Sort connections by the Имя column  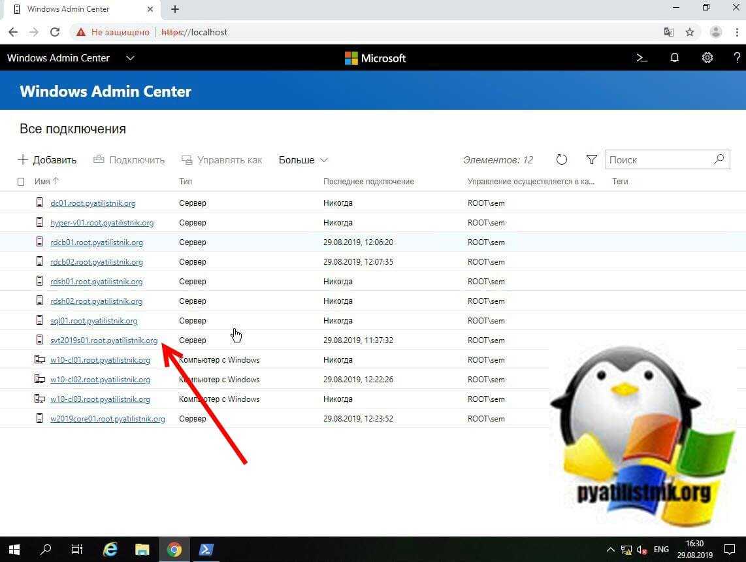(42, 182)
